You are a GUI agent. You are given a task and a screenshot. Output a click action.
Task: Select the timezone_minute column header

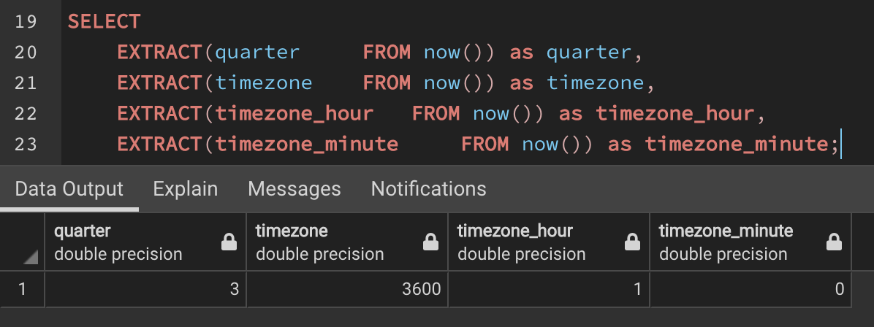pyautogui.click(x=750, y=242)
